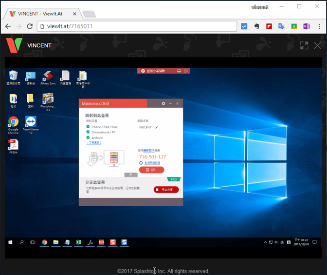The height and width of the screenshot is (275, 327).
Task: Open taskbar search magnifier
Action: (x=21, y=242)
